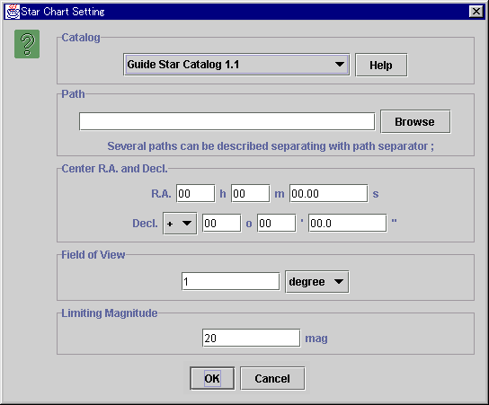The image size is (489, 405).
Task: Click the Decl. degrees field
Action: click(221, 223)
